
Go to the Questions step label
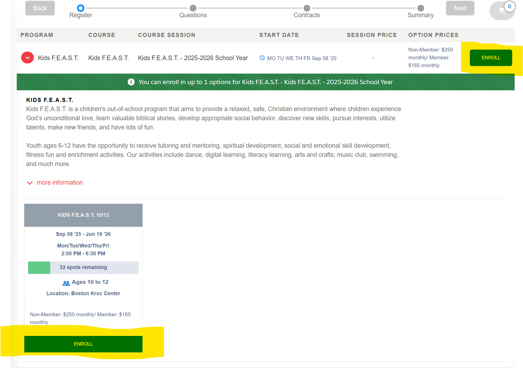click(x=193, y=15)
